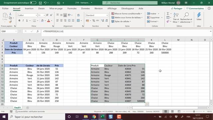Click inside the Rechercher search box
Screen dimensions: 213x120
[x=130, y=3]
